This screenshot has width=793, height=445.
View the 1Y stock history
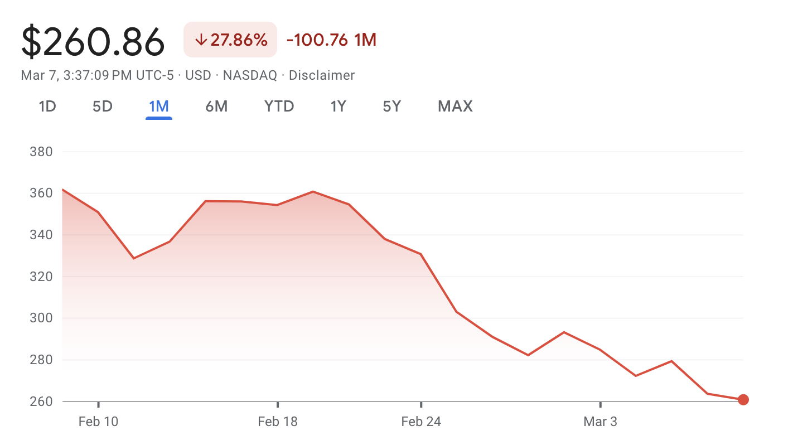(x=339, y=106)
